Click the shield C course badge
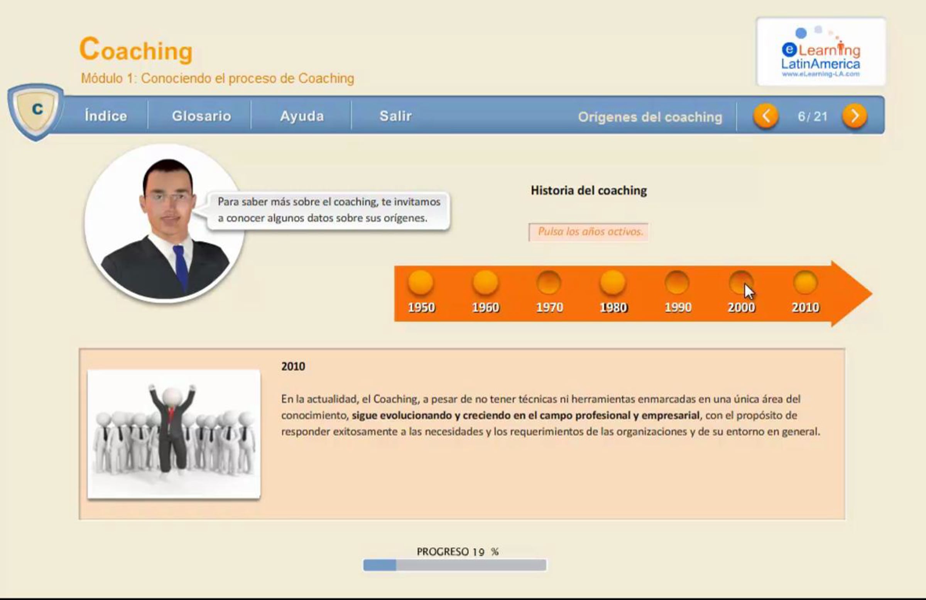This screenshot has height=600, width=926. (x=36, y=110)
